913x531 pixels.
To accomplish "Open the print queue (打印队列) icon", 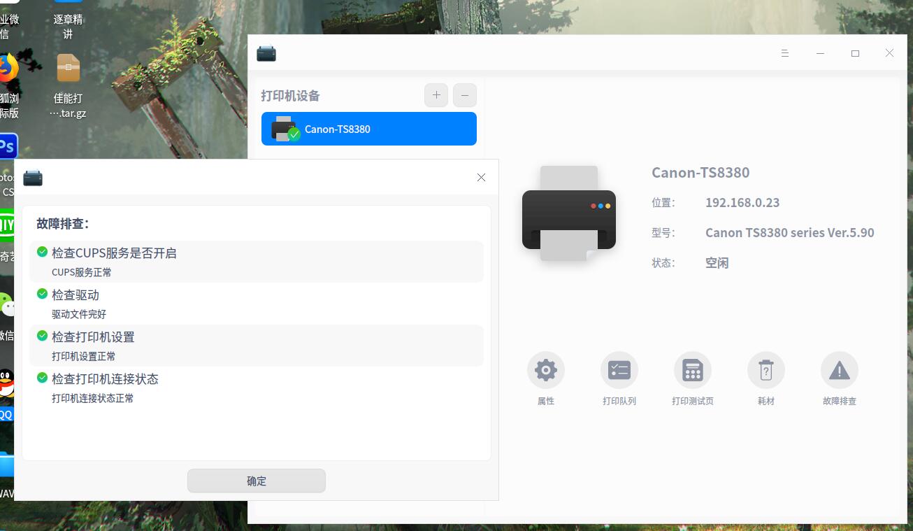I will pos(619,370).
